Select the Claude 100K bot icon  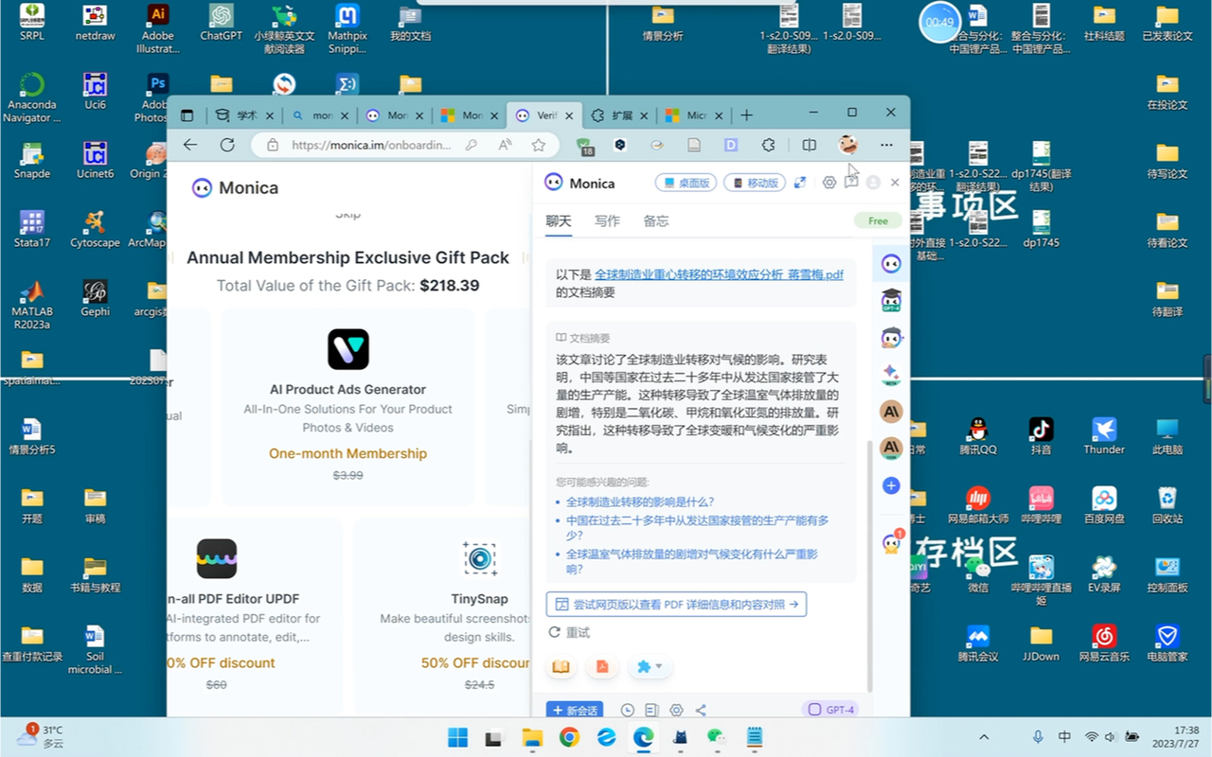(890, 448)
